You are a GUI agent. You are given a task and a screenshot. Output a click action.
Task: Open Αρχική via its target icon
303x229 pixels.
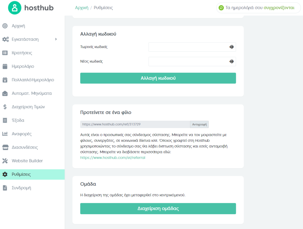pyautogui.click(x=5, y=26)
